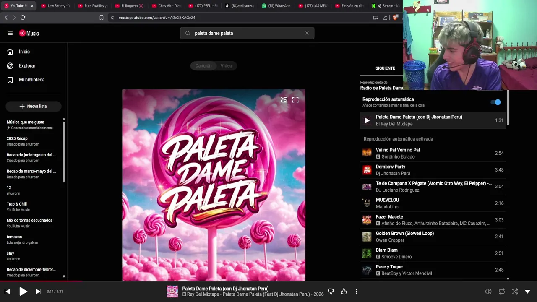
Task: Skip to previous track
Action: click(x=7, y=292)
